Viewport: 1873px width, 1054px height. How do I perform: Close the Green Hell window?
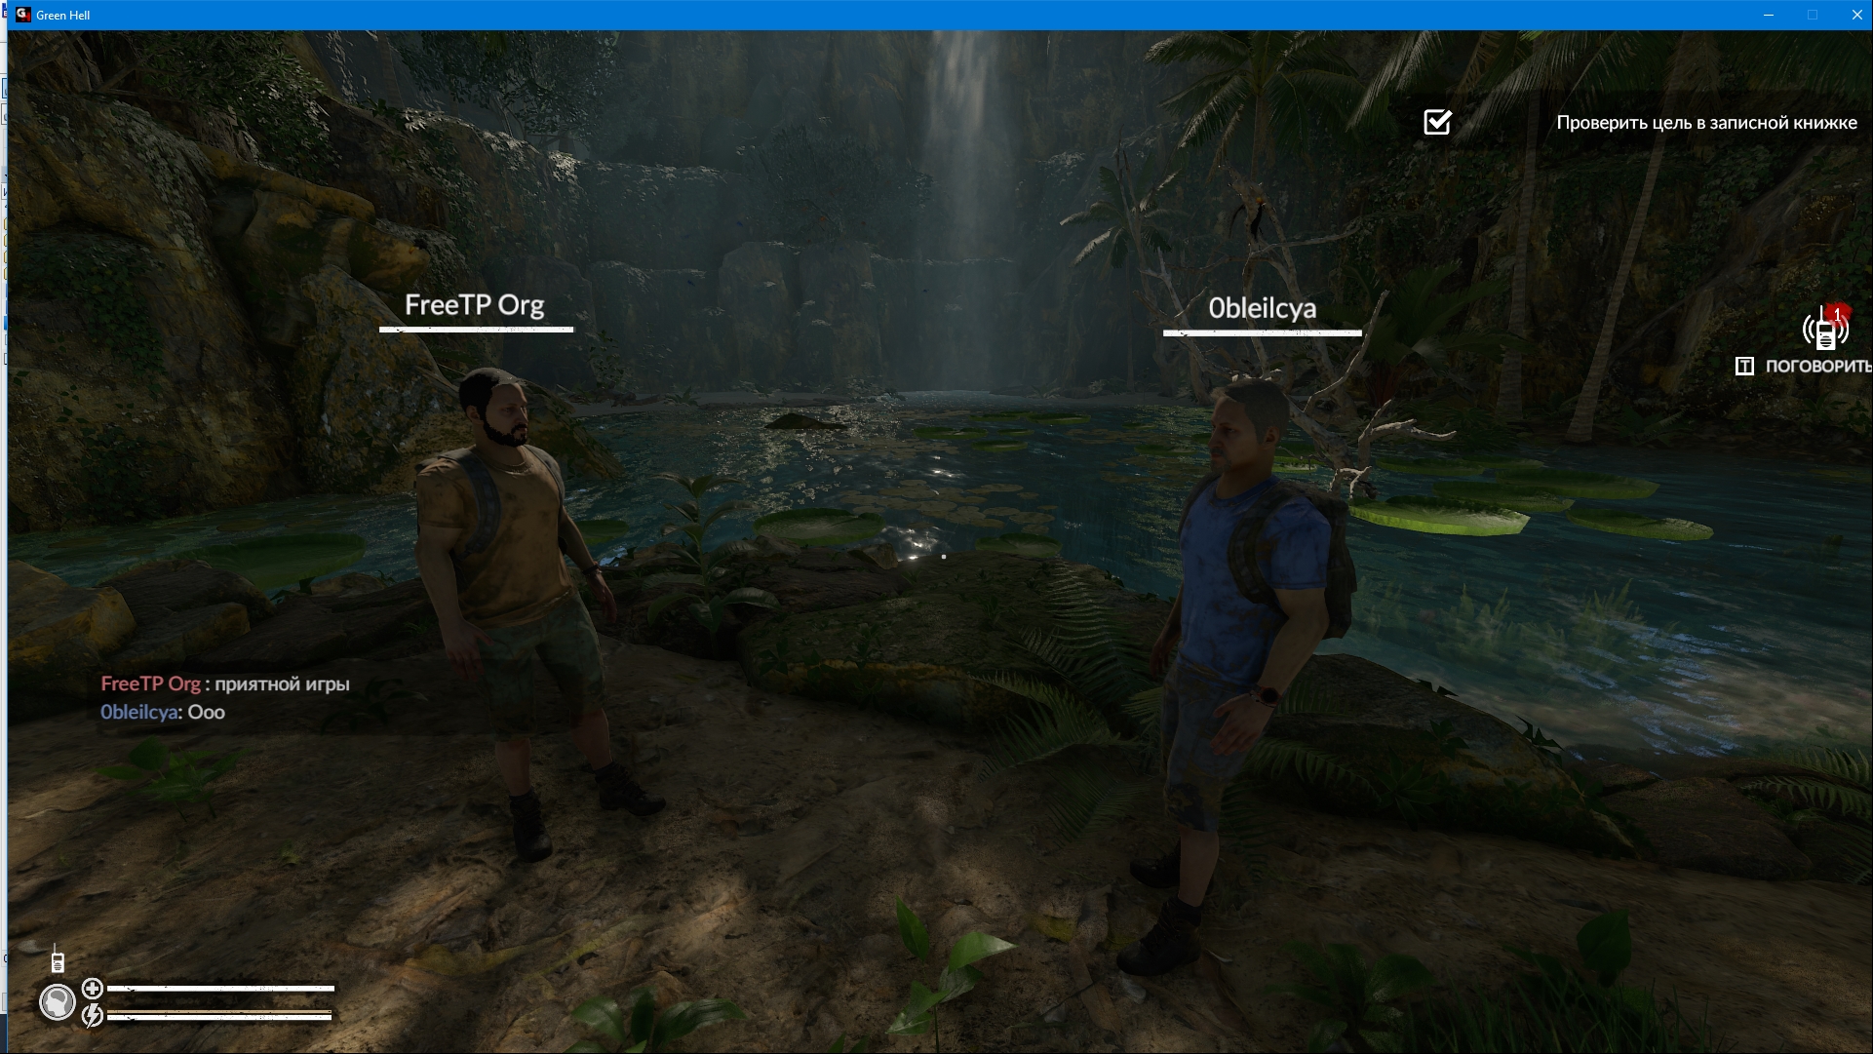click(1856, 15)
